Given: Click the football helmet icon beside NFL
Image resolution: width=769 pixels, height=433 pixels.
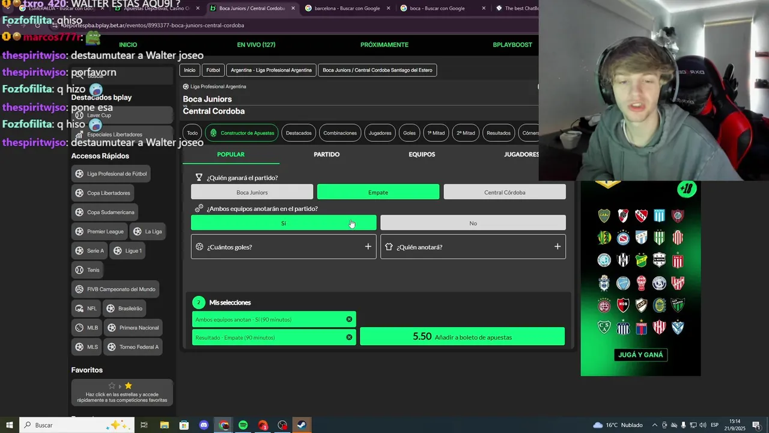Looking at the screenshot, I should 79,309.
